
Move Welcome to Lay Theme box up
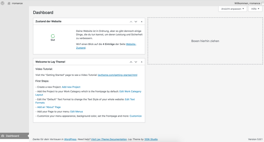pyautogui.click(x=131, y=62)
